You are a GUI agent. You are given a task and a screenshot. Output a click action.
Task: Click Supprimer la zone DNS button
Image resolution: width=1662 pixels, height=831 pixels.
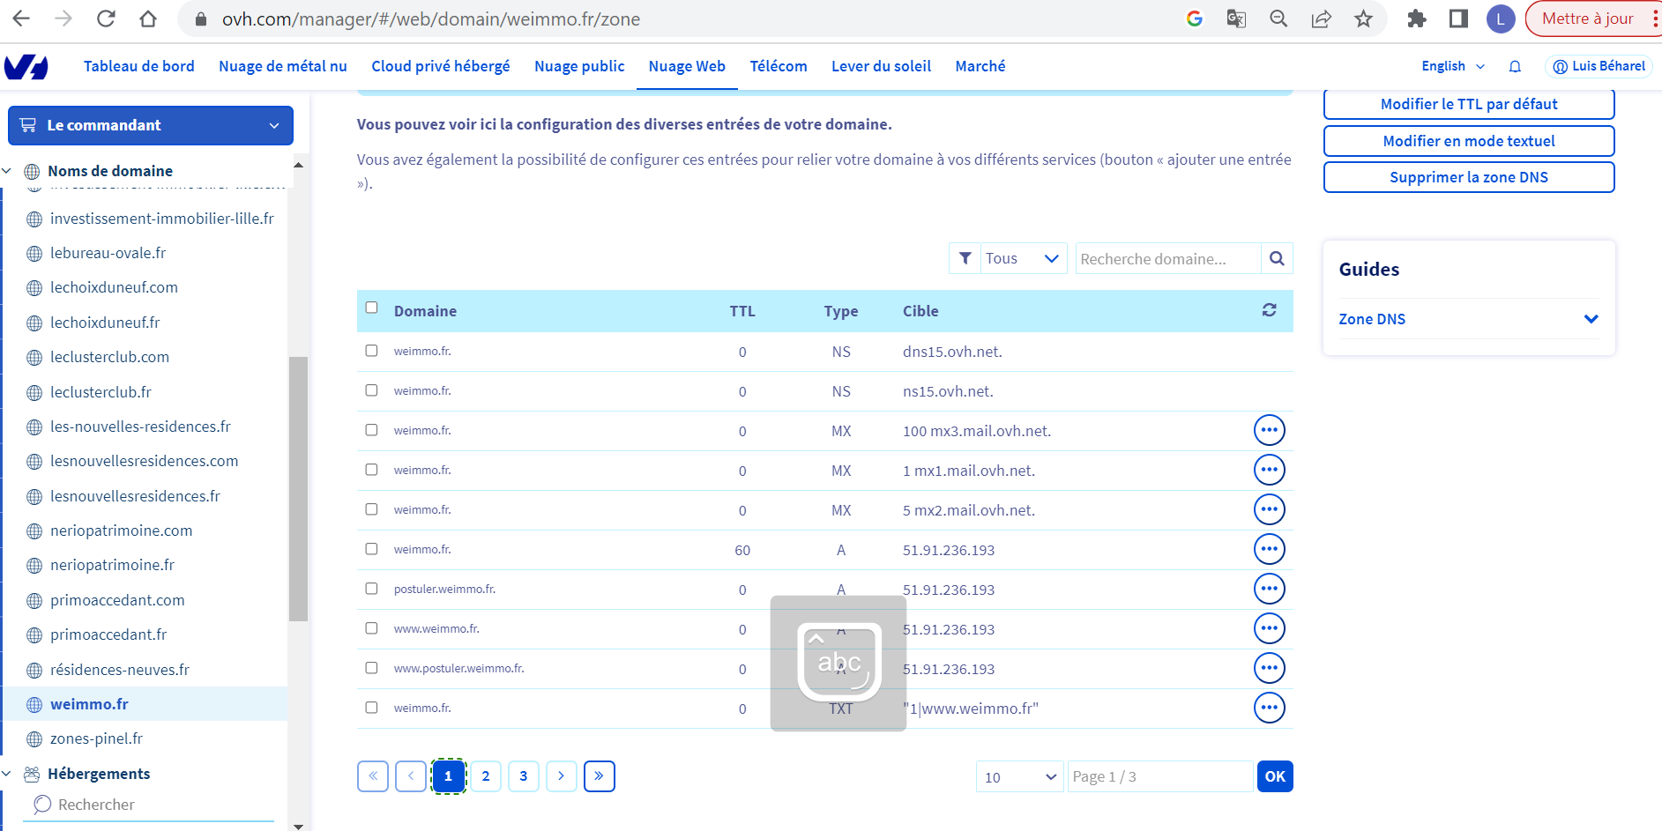(1468, 177)
